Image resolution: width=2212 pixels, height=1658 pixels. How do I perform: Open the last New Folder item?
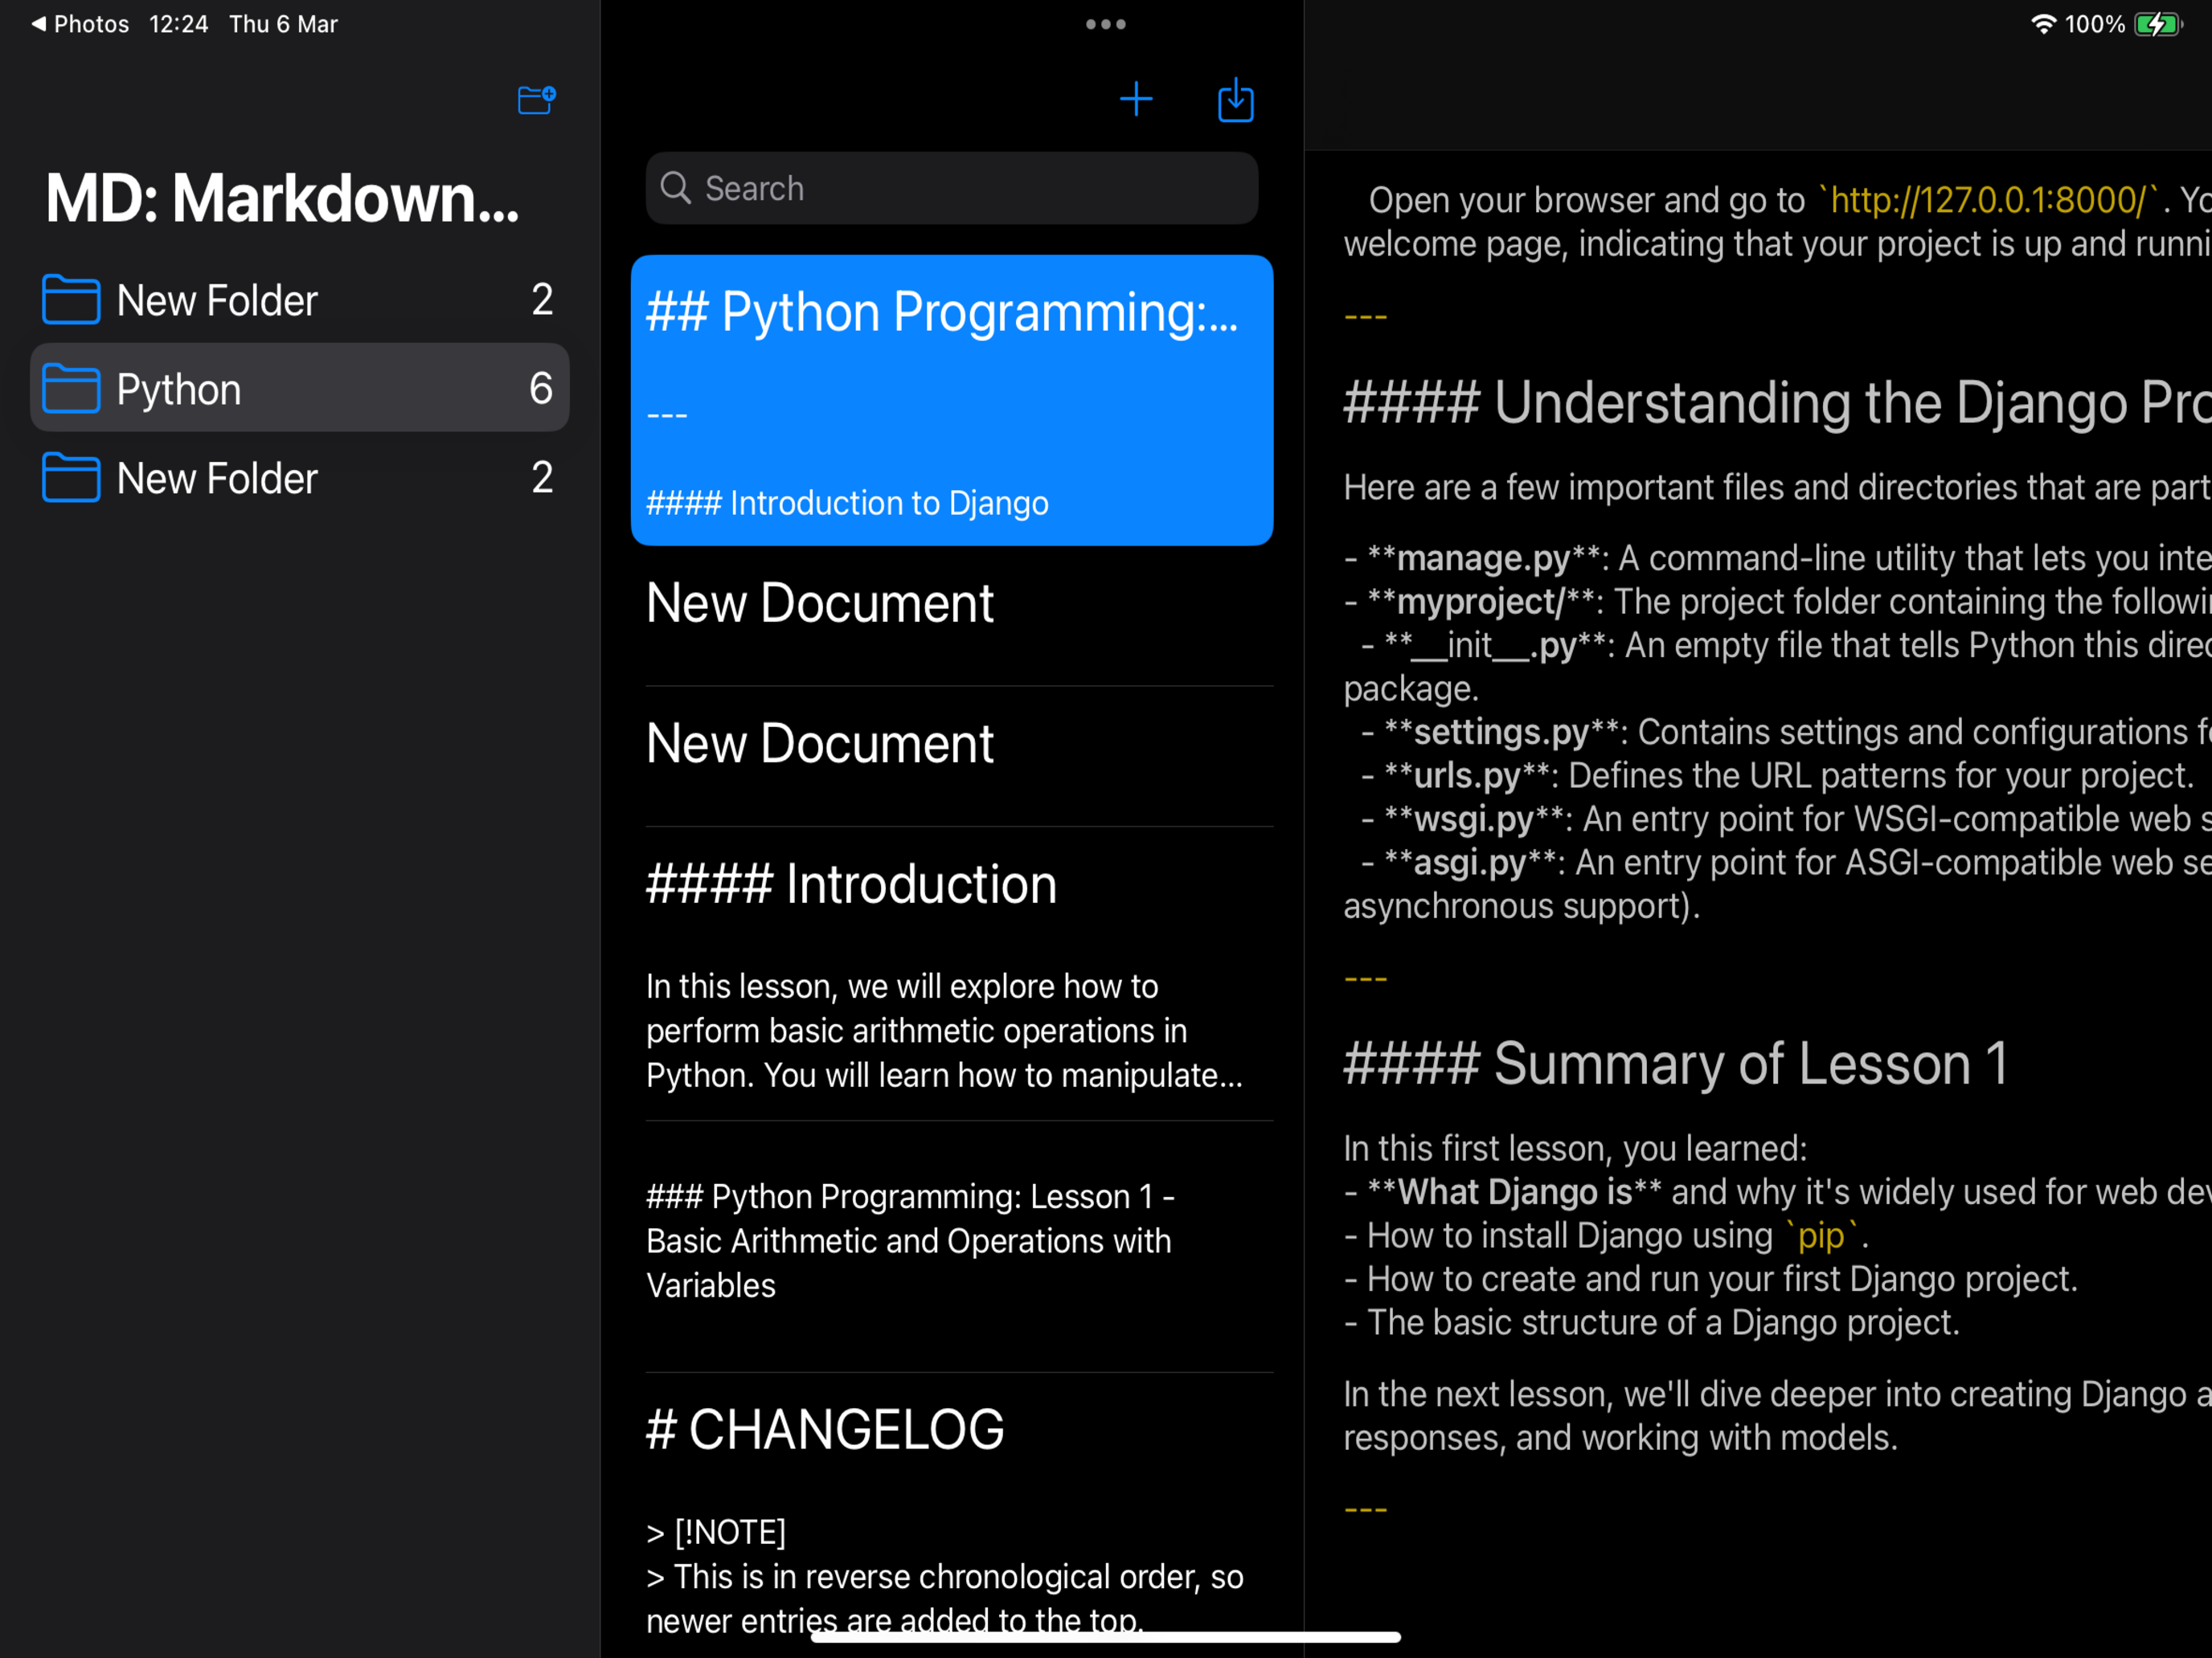pos(299,478)
